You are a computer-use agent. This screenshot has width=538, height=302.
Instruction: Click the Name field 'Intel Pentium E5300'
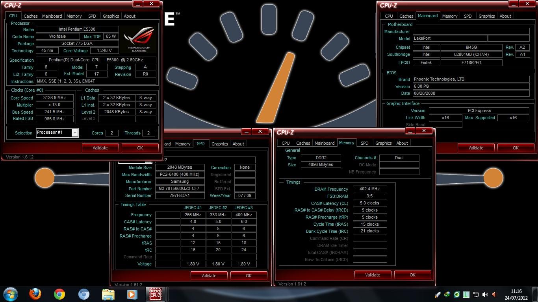(77, 29)
